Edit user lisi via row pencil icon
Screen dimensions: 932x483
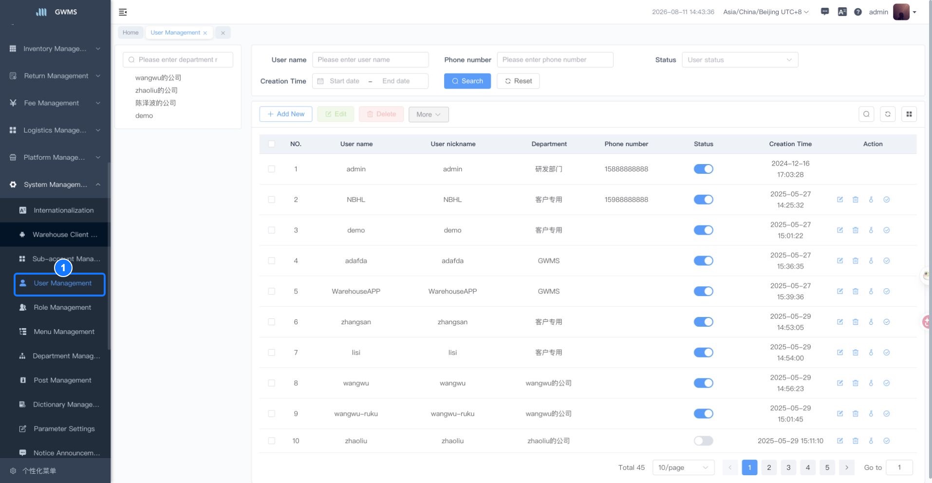(x=840, y=353)
